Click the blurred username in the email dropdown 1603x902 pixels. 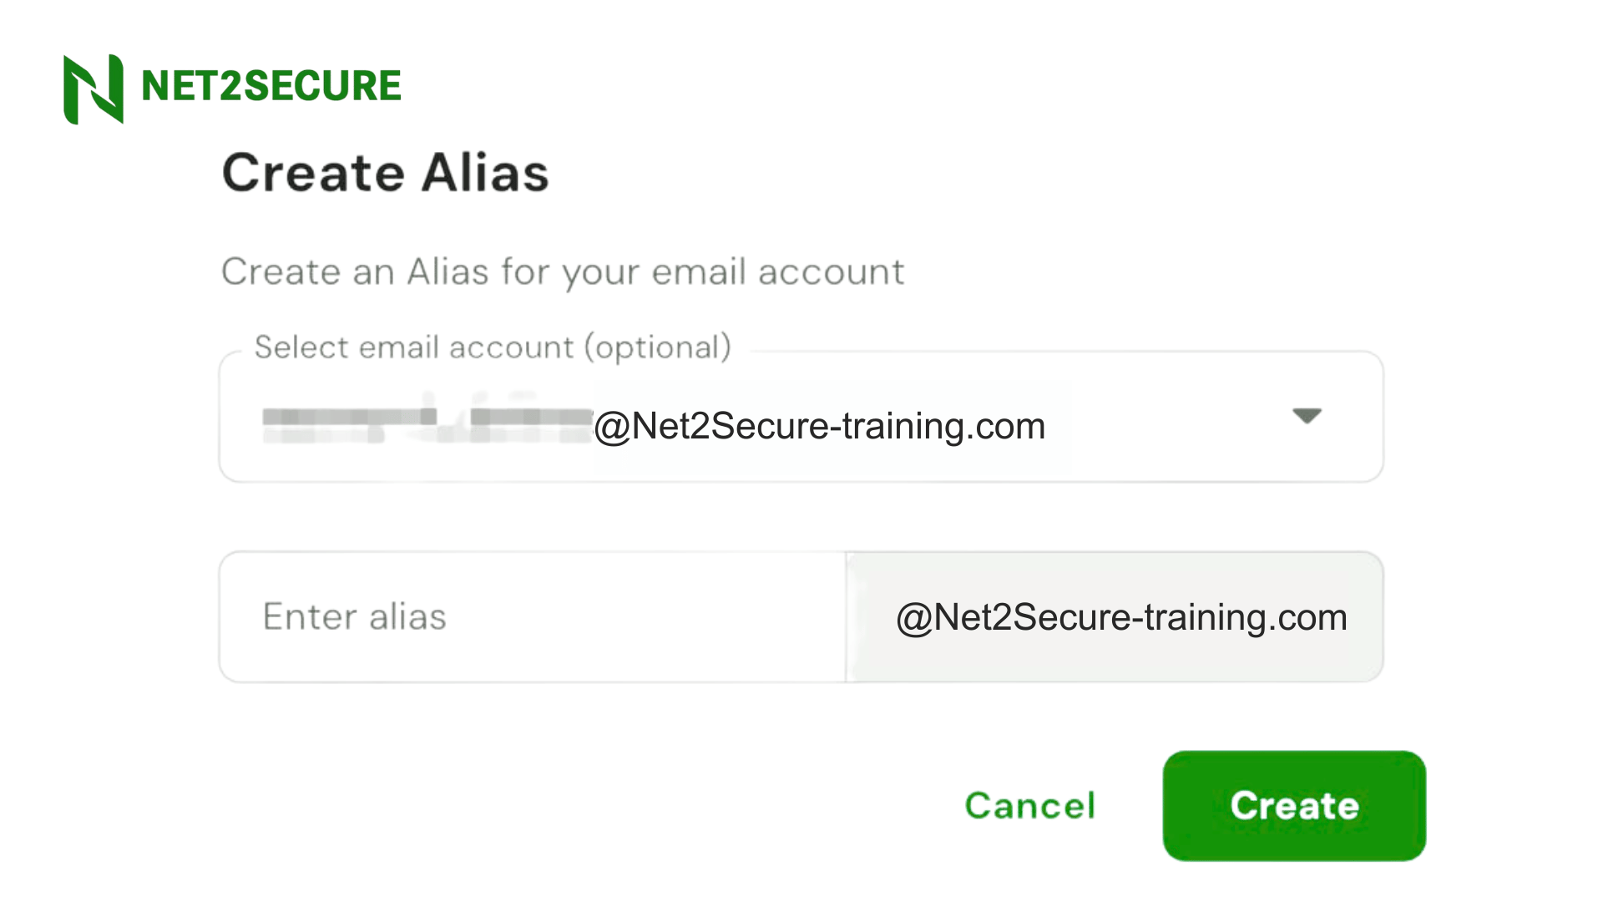click(426, 426)
